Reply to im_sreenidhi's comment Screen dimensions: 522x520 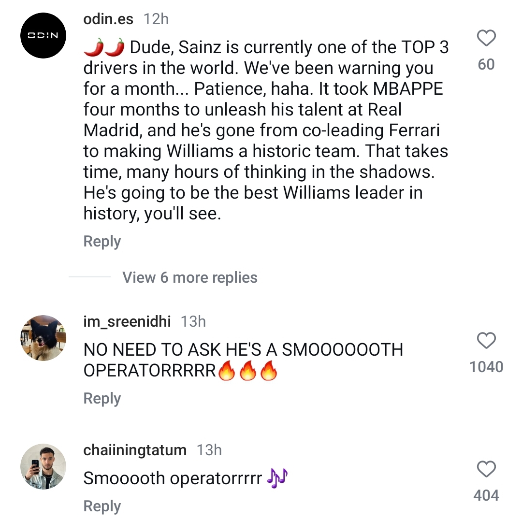click(x=102, y=398)
